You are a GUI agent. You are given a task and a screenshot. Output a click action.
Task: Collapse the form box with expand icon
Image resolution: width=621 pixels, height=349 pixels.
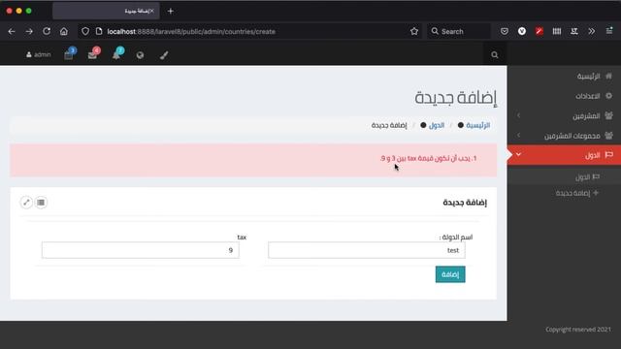[x=26, y=203]
